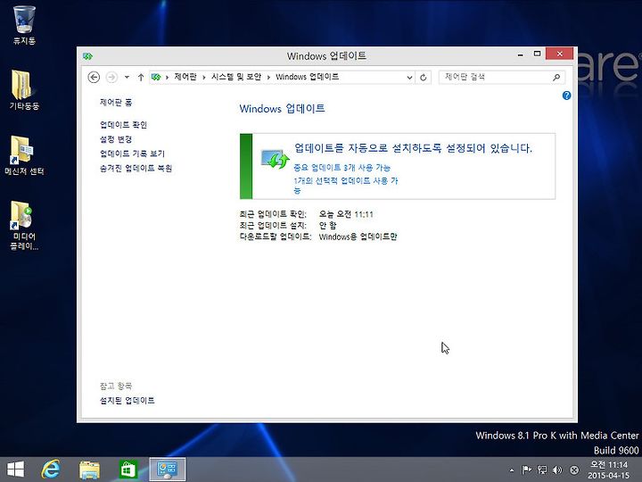Screen dimensions: 642x482
Task: Open Windows Store from taskbar
Action: (128, 470)
